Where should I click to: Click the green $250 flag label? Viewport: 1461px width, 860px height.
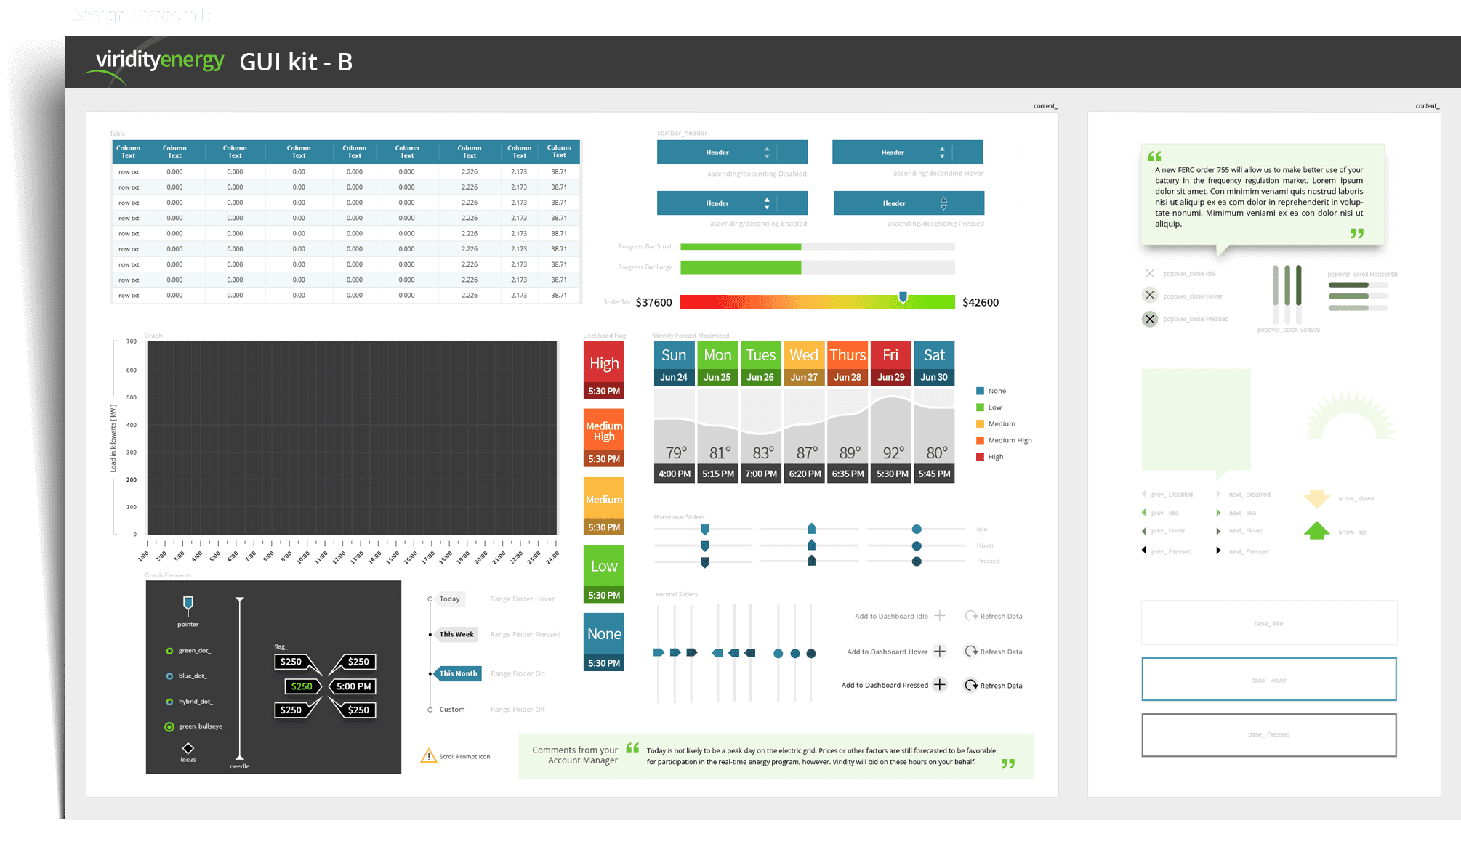pyautogui.click(x=302, y=686)
